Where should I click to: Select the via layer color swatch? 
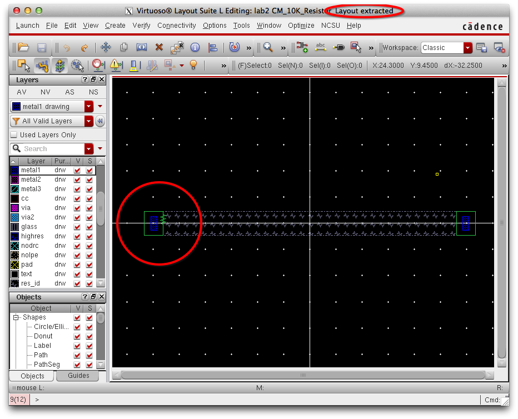click(x=15, y=208)
